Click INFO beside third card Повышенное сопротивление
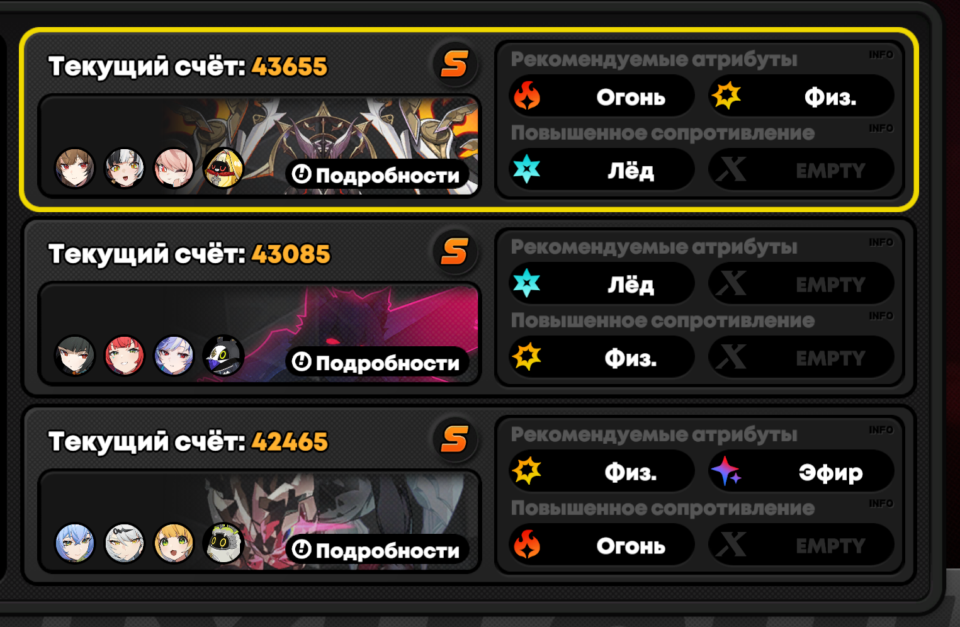 click(881, 504)
